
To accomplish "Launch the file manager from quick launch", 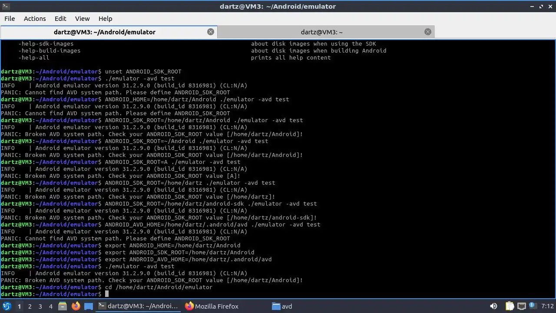I will (x=63, y=306).
